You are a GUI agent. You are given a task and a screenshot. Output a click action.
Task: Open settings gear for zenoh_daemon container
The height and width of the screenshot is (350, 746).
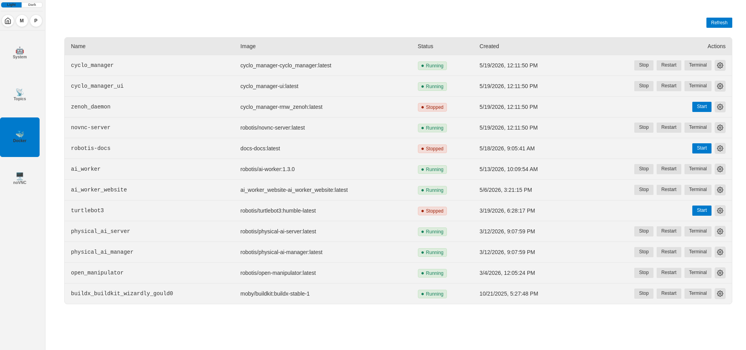point(720,107)
